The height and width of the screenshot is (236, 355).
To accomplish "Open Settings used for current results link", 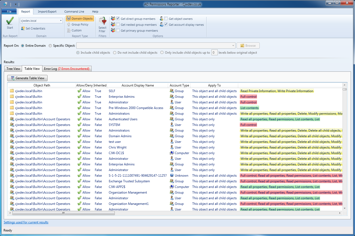I will click(26, 222).
